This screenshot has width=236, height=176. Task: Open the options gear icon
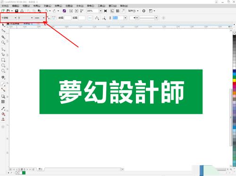143,11
